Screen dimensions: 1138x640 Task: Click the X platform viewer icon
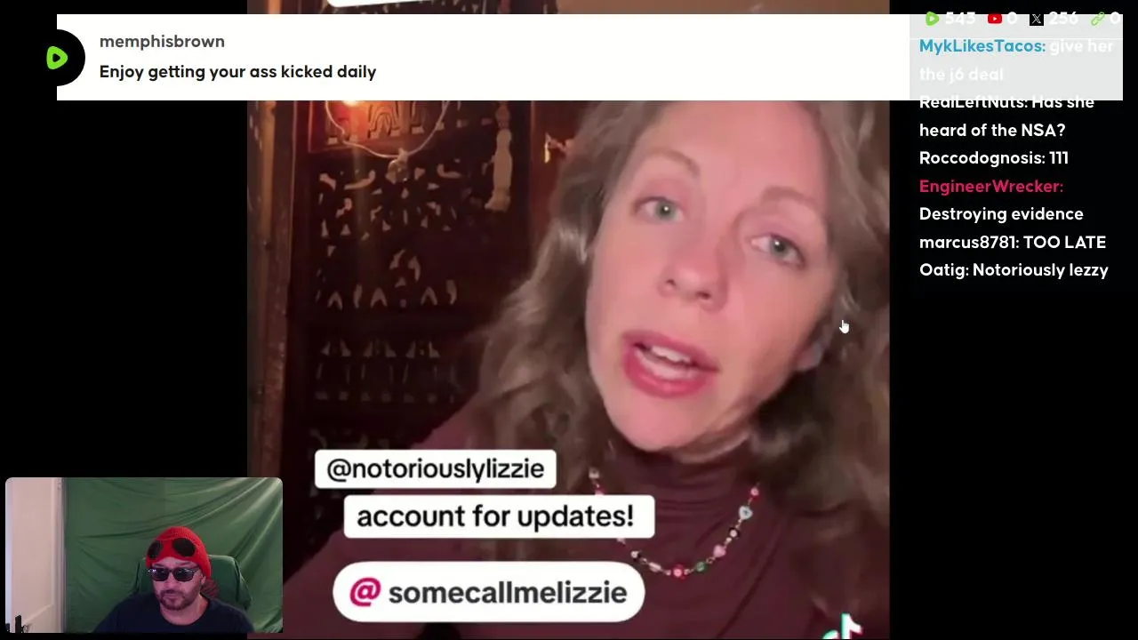[1036, 19]
